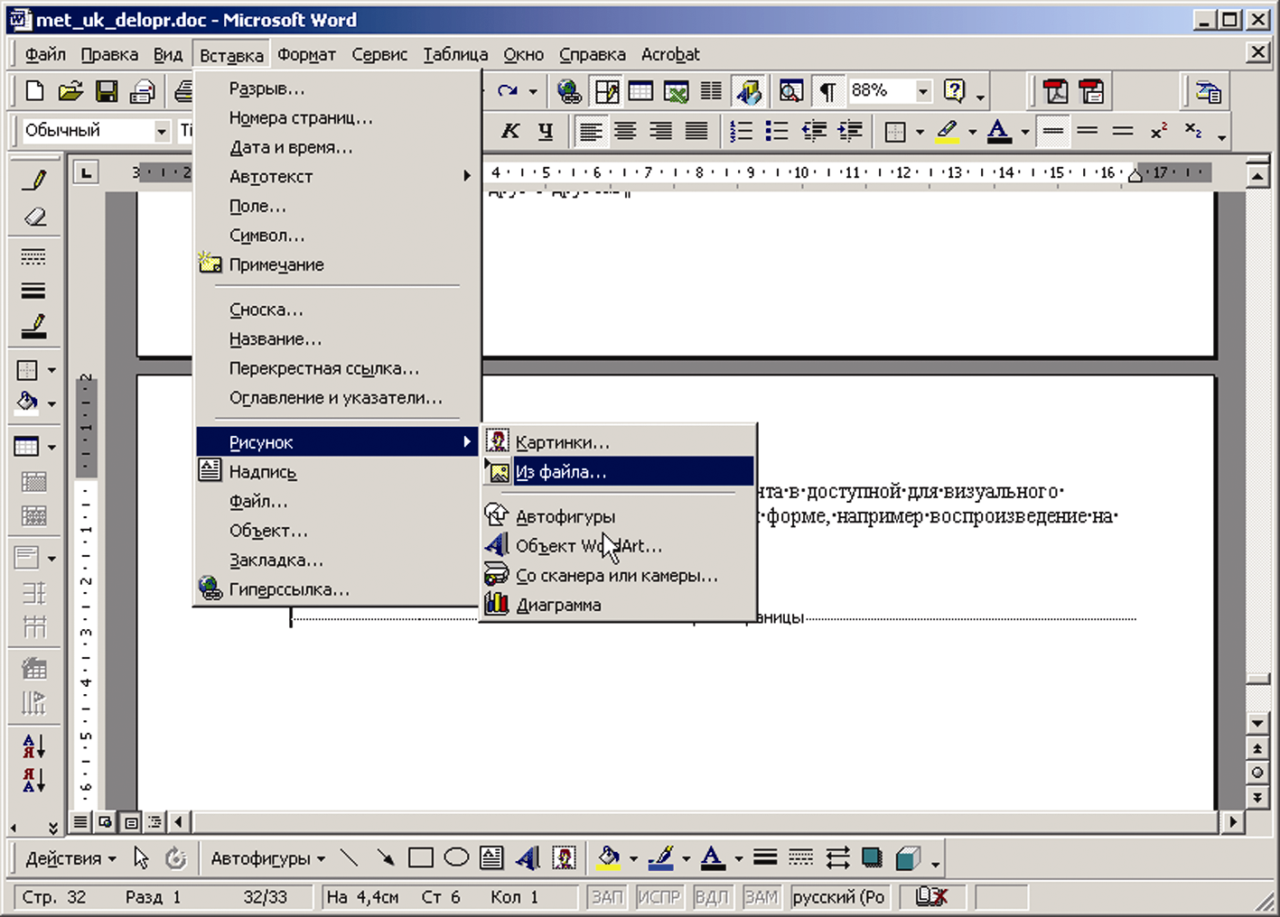The height and width of the screenshot is (917, 1280).
Task: Insert Excel worksheet toolbar icon
Action: click(x=676, y=91)
